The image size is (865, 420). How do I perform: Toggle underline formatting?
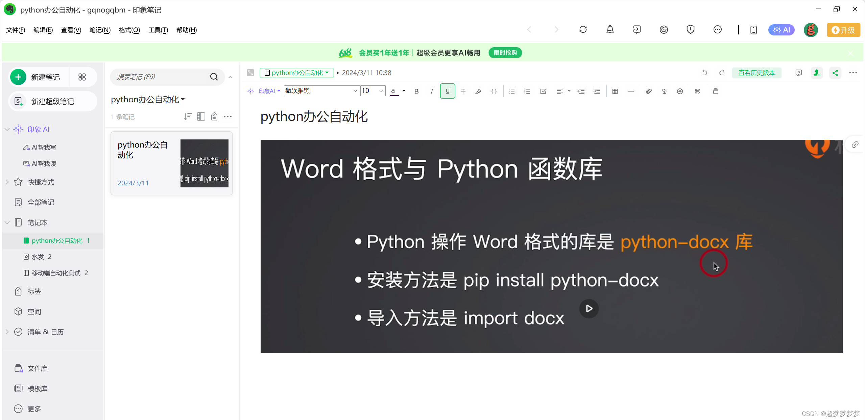click(448, 91)
